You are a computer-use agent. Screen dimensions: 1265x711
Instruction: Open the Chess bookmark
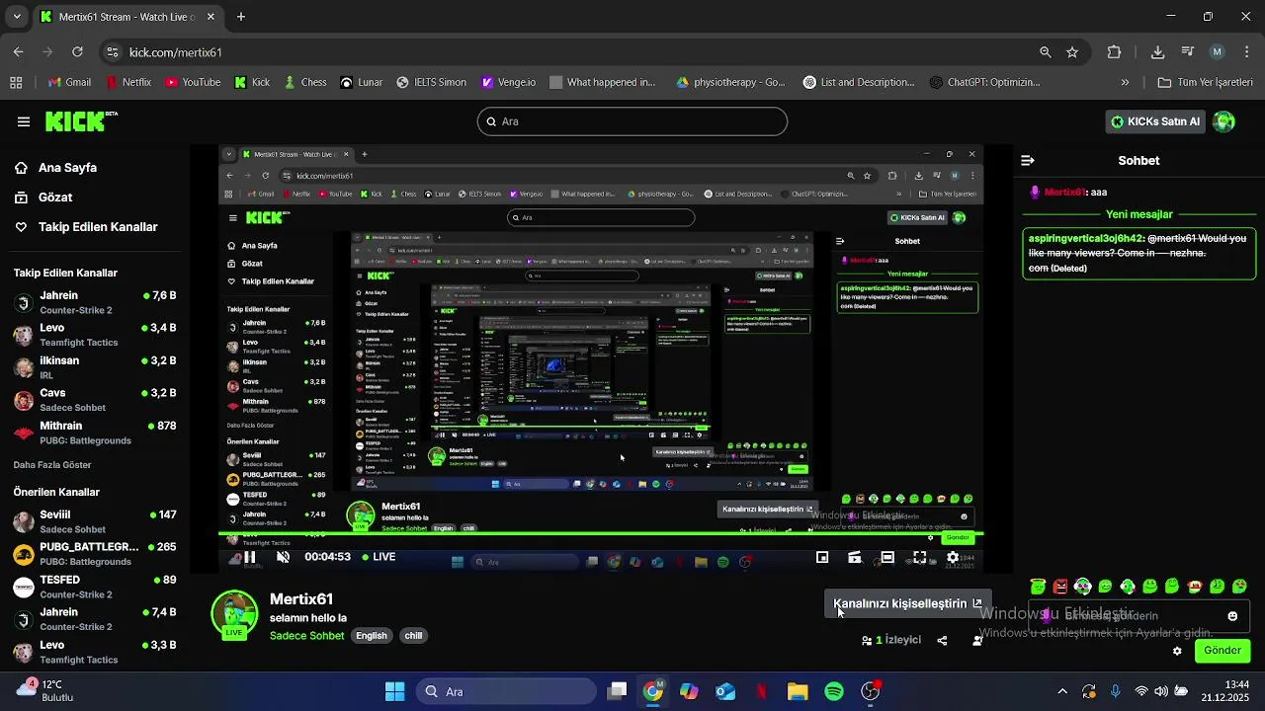304,82
